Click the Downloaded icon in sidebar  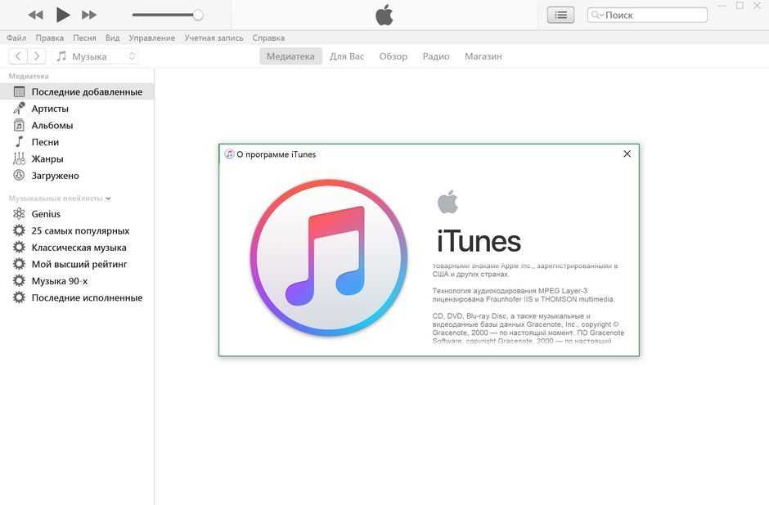click(19, 176)
